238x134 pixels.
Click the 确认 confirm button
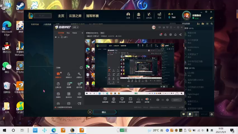click(104, 112)
